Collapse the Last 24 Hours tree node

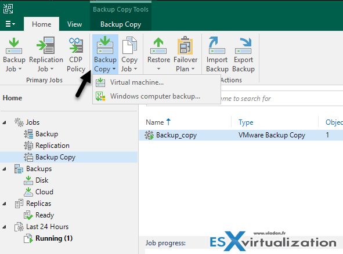pos(4,227)
